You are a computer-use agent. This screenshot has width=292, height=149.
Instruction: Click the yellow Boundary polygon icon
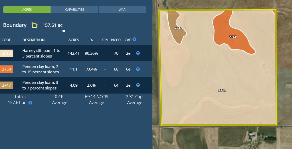coord(34,25)
